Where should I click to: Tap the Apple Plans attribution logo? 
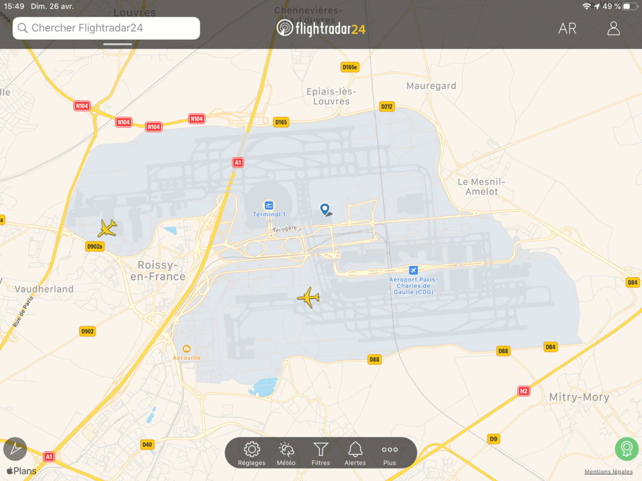coord(22,471)
